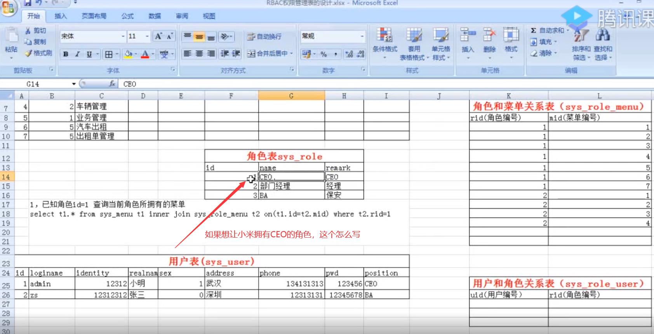Open 套用表格格式 table styles
Viewport: 654px width, 334px height.
[x=414, y=43]
